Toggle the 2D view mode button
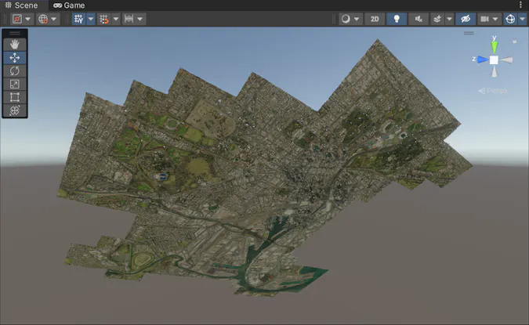529x325 pixels. tap(375, 19)
